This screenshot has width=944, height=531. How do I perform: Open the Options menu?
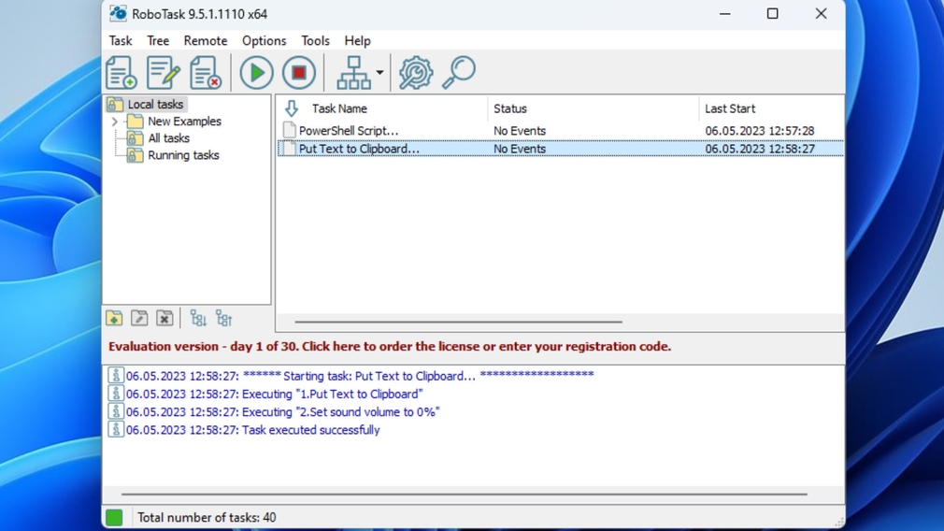(x=264, y=41)
